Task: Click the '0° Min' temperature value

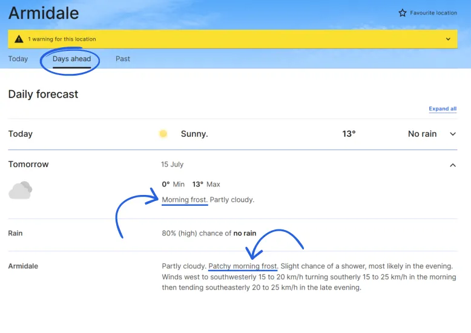Action: 173,184
